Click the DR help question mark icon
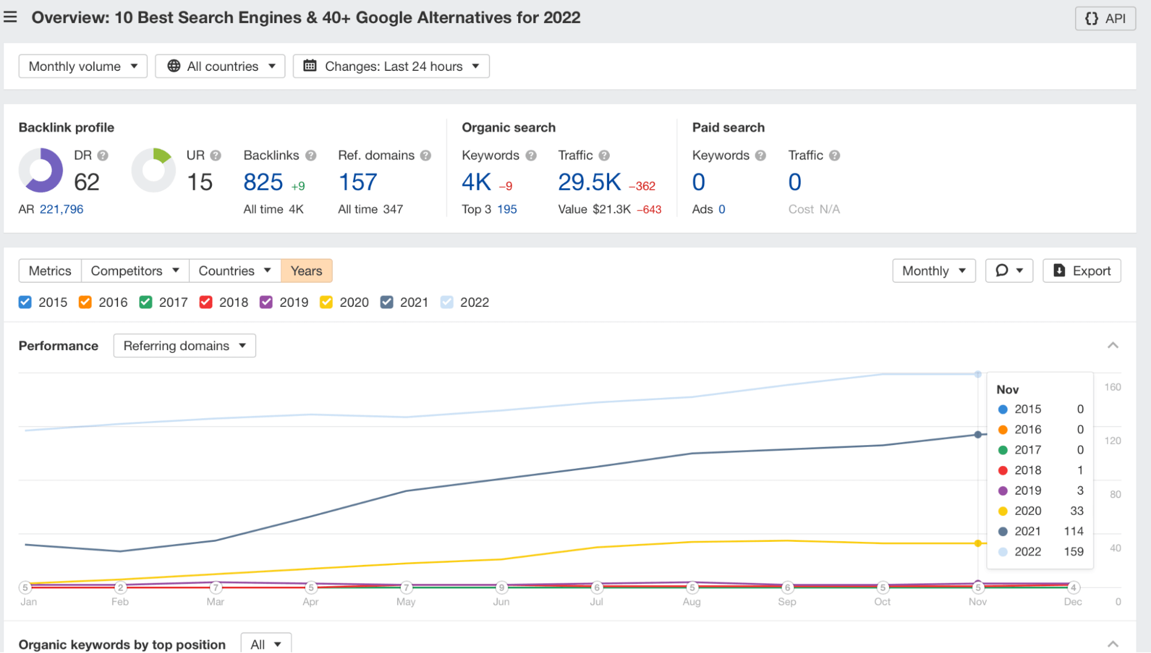Screen dimensions: 1151x653 click(x=102, y=155)
